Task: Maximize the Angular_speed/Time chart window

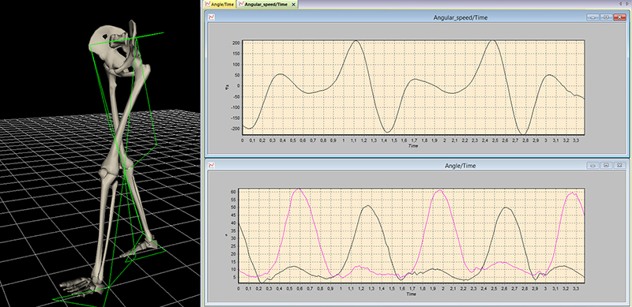Action: coord(606,17)
